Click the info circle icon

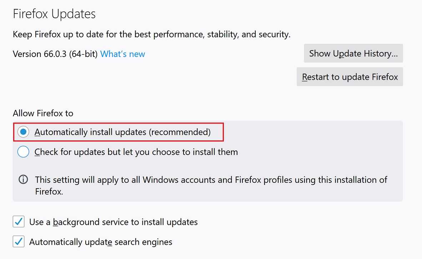23,180
